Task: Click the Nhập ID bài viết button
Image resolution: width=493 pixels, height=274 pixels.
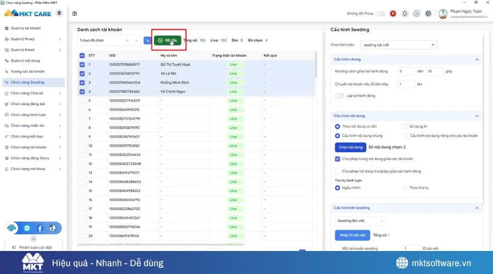Action: [x=352, y=235]
